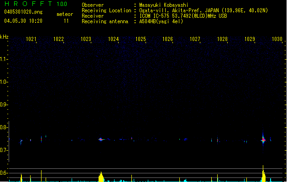Click the 1021 time axis label

31,39
